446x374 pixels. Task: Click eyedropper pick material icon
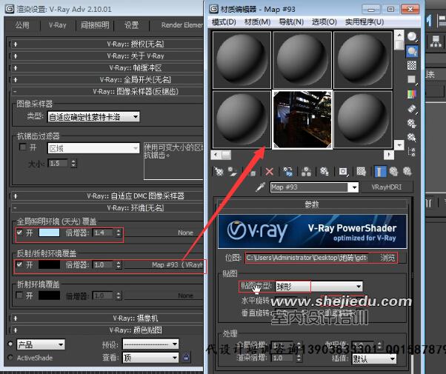(x=260, y=187)
